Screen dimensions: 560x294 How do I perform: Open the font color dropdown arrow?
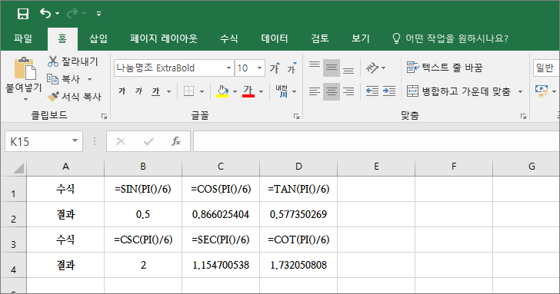261,92
